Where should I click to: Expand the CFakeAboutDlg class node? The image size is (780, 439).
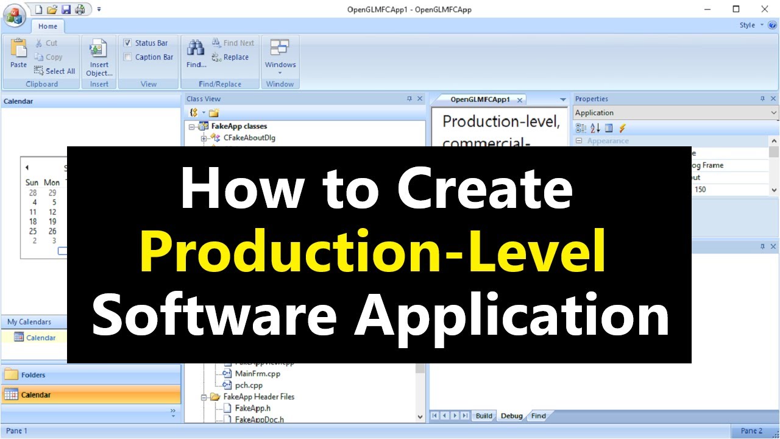[204, 138]
